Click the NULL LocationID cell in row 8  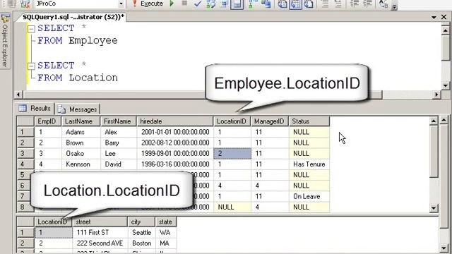pyautogui.click(x=232, y=207)
